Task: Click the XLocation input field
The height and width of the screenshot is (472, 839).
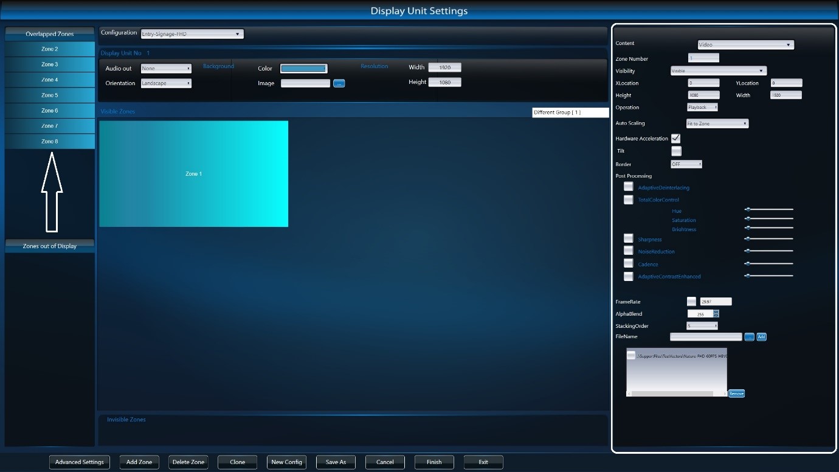Action: tap(703, 83)
